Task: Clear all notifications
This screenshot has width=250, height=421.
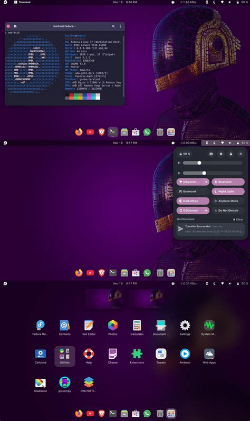Action: [x=238, y=219]
